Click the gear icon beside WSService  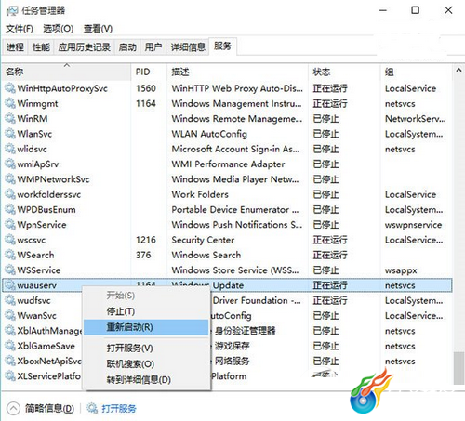click(x=10, y=270)
